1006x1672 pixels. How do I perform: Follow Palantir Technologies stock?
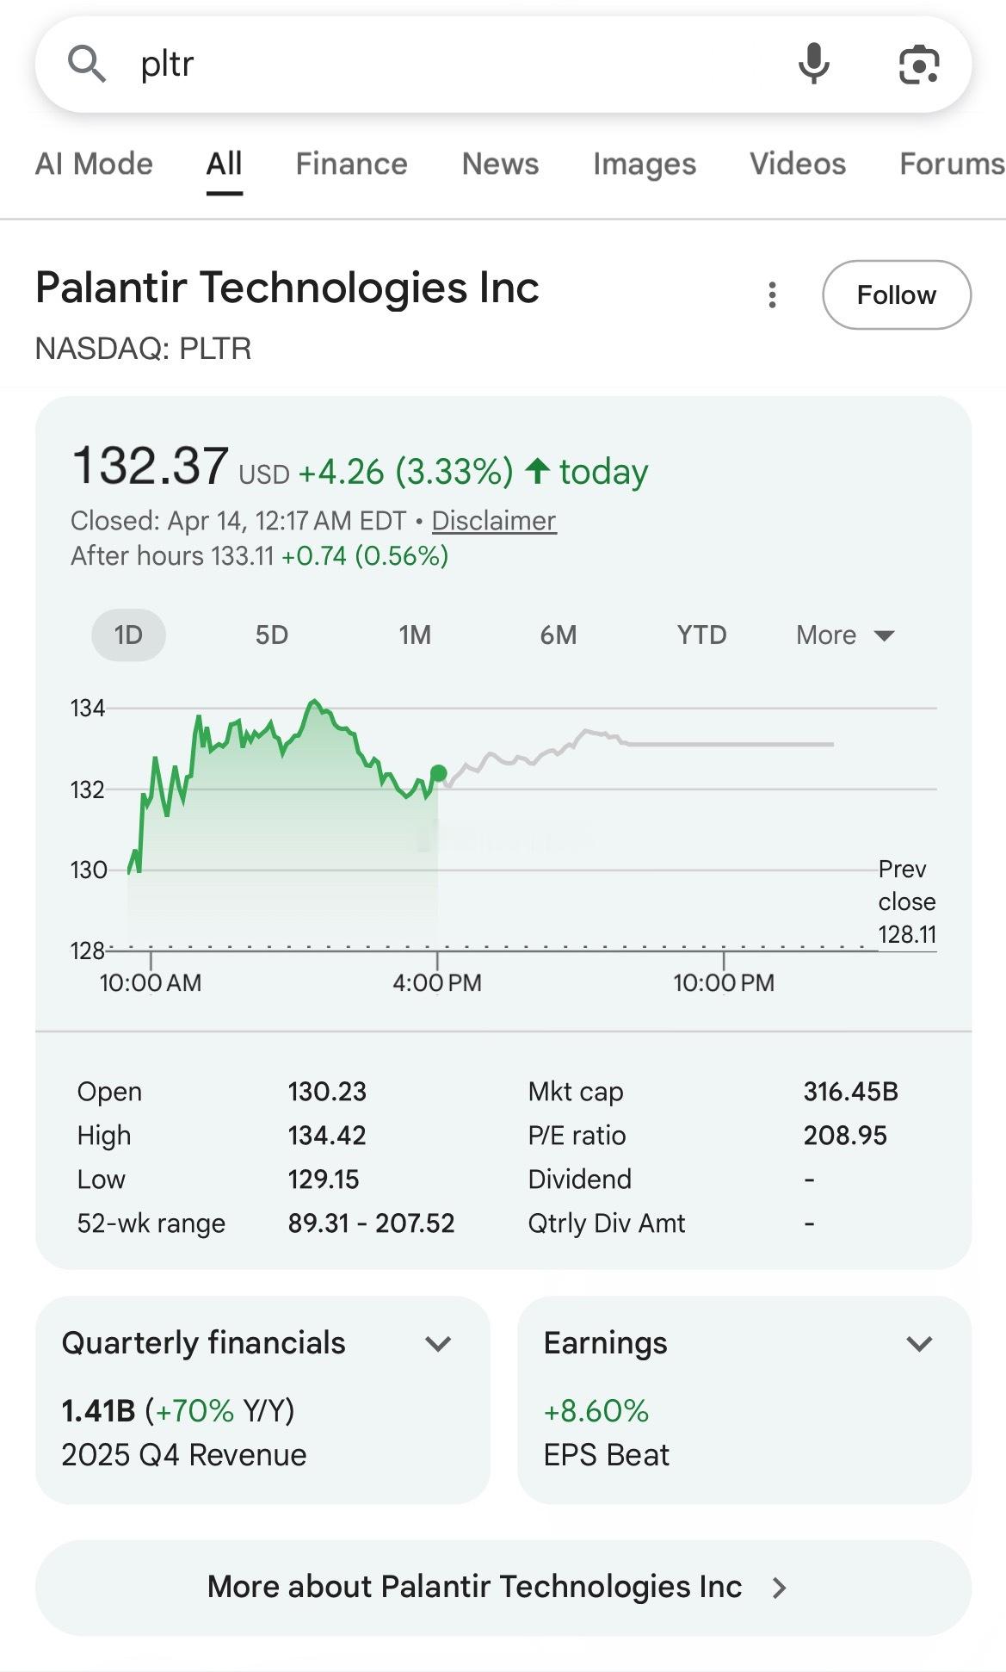point(896,295)
